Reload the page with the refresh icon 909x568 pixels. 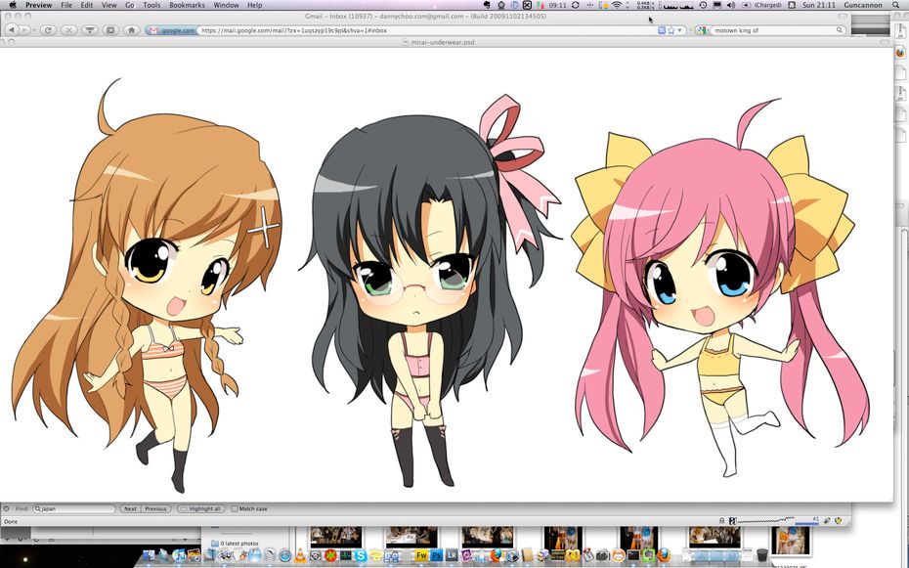48,30
